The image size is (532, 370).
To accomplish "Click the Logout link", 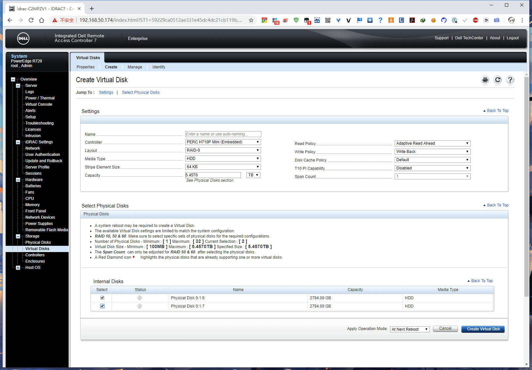I will (513, 38).
